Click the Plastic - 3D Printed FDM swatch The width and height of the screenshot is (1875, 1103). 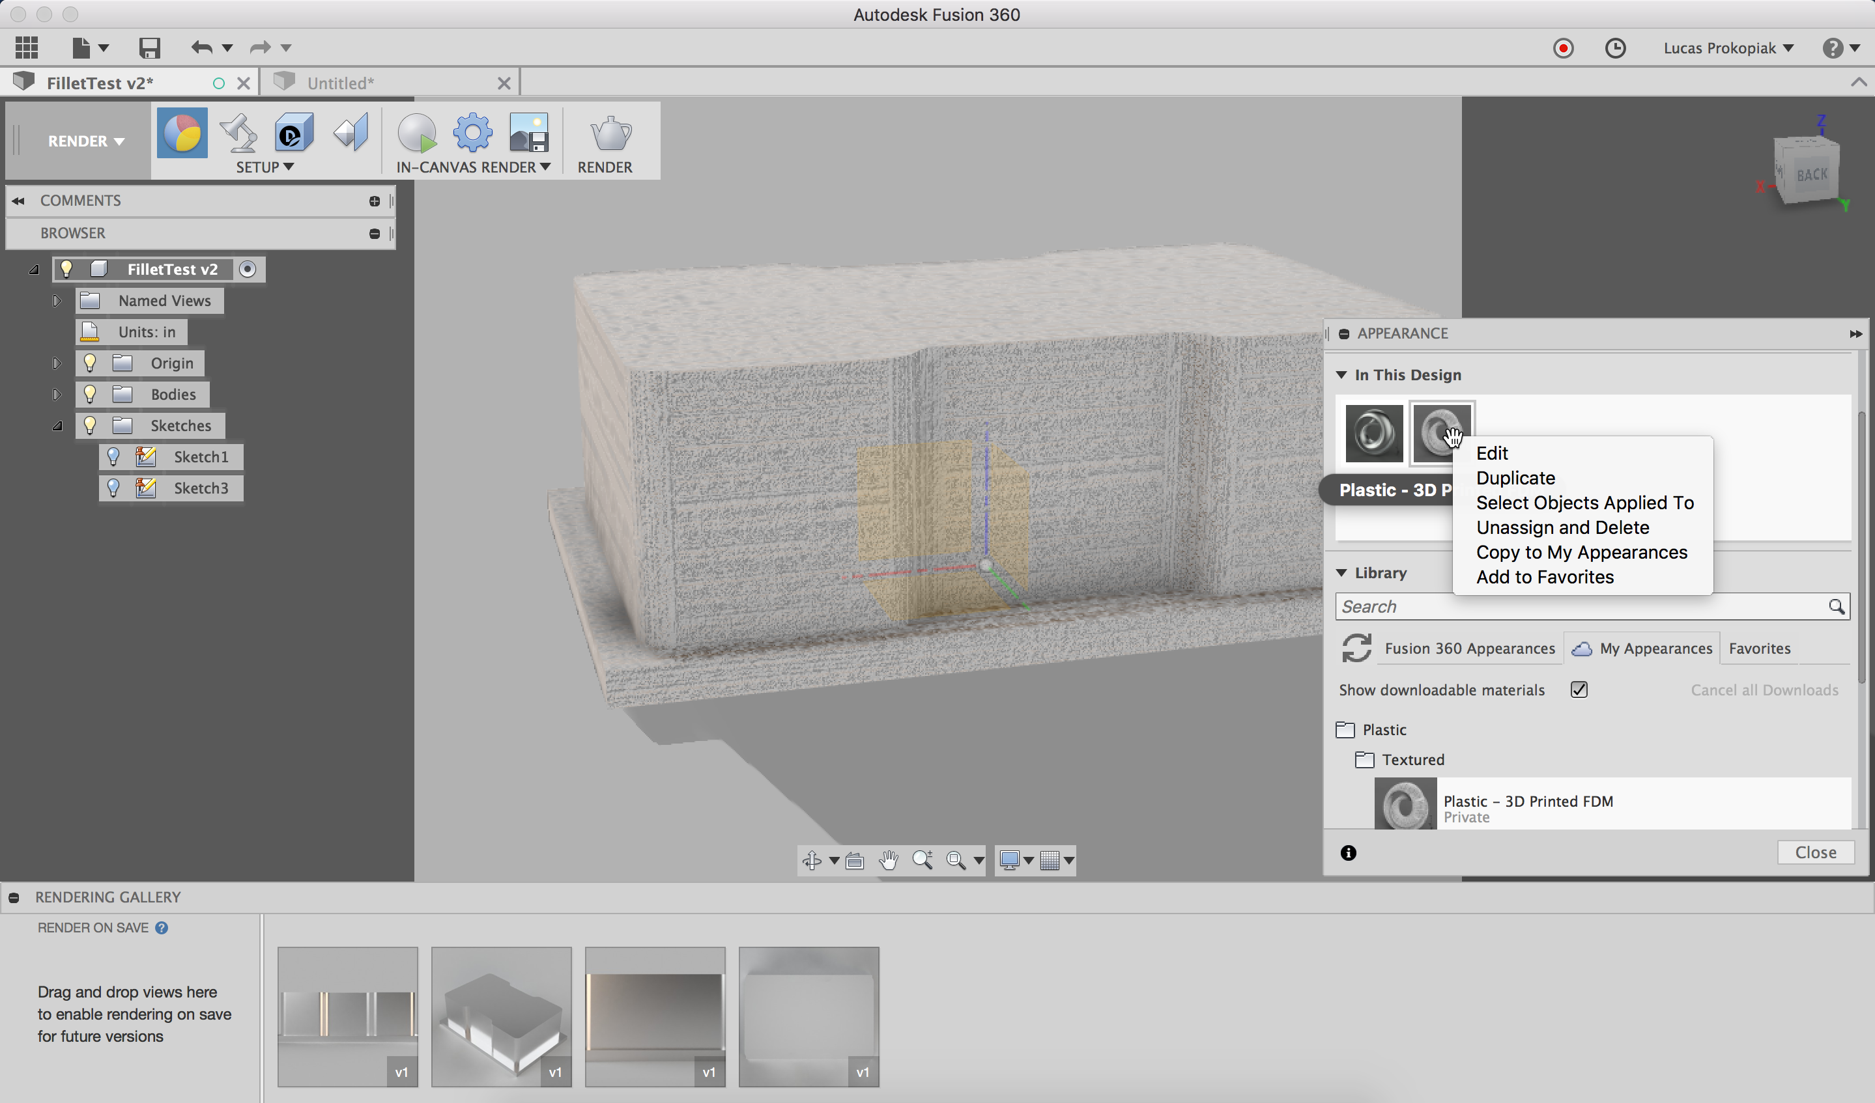point(1405,804)
